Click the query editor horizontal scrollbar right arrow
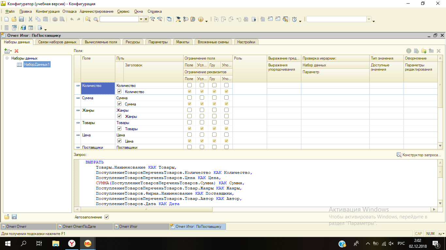446x250 pixels. coord(434,209)
